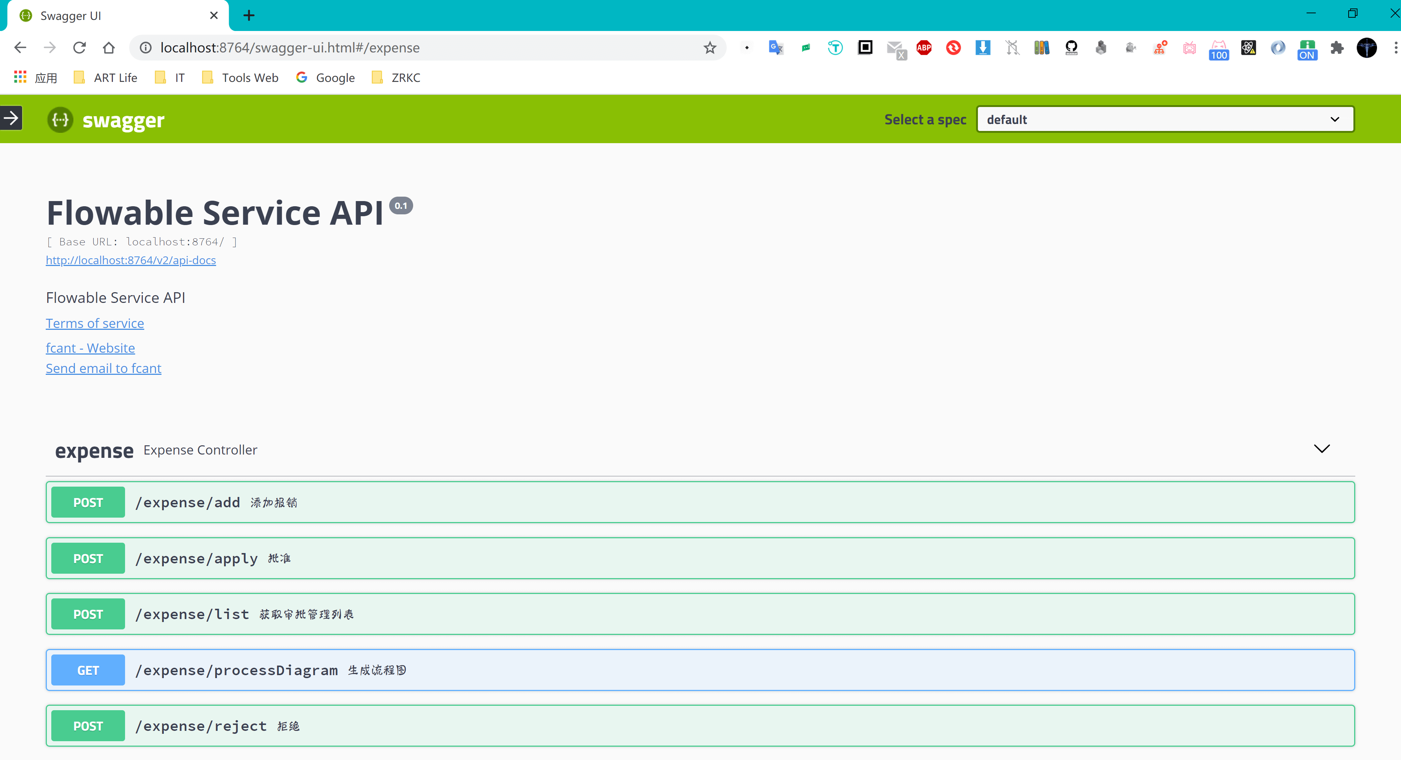Click Terms of service link
This screenshot has width=1401, height=760.
[x=95, y=323]
